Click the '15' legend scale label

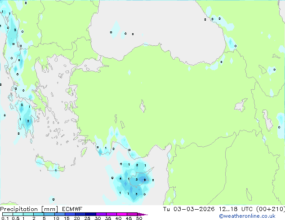[67, 218]
